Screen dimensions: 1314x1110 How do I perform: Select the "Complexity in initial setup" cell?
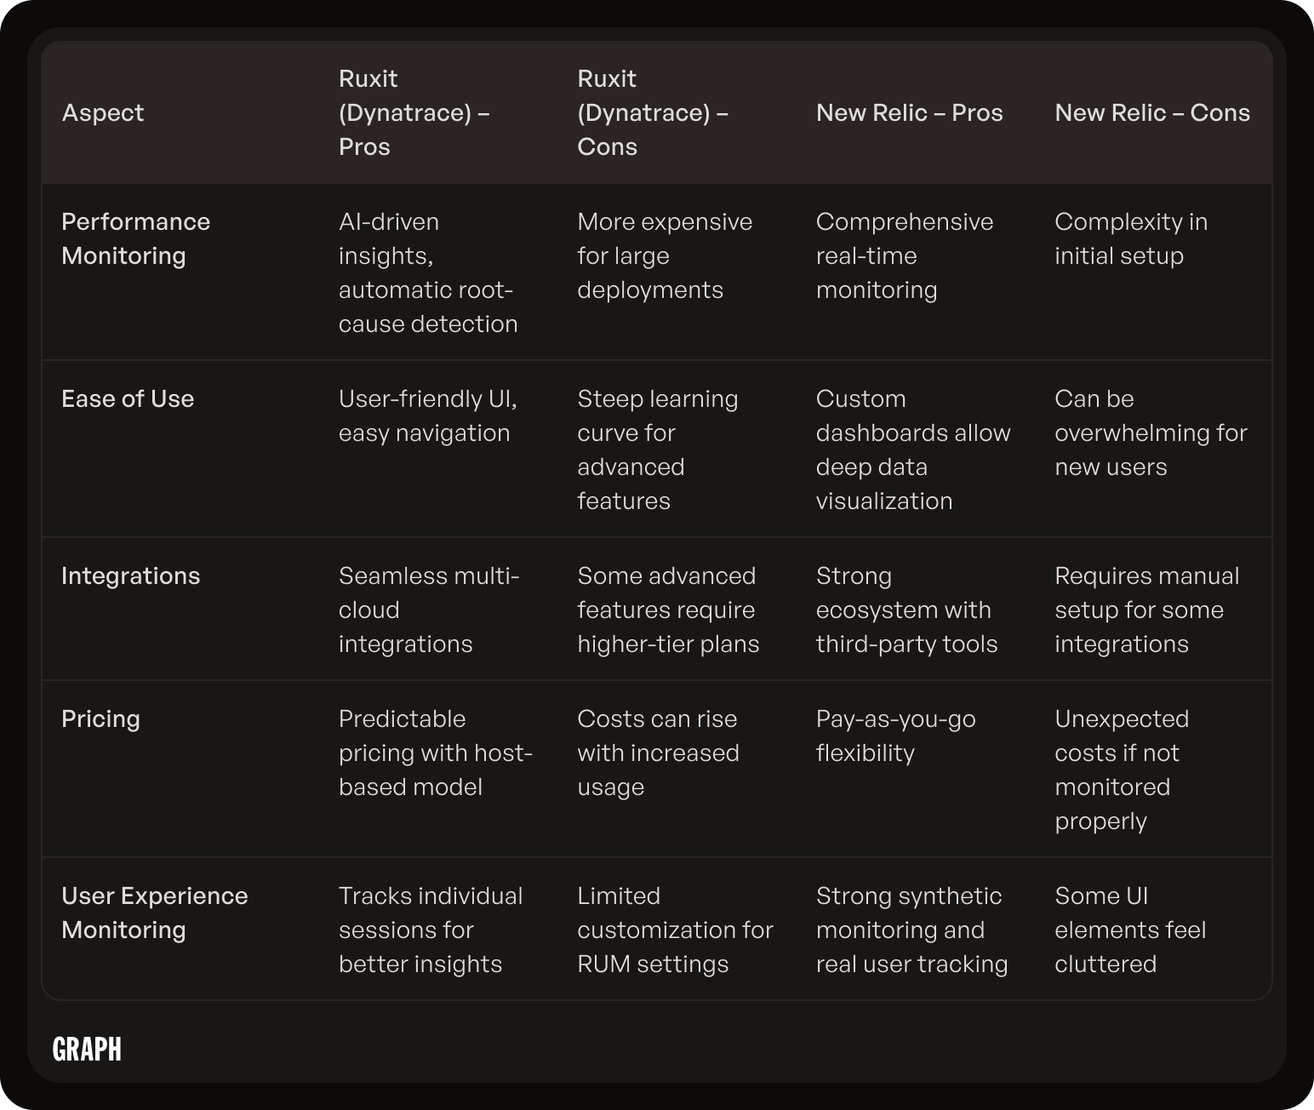1131,238
